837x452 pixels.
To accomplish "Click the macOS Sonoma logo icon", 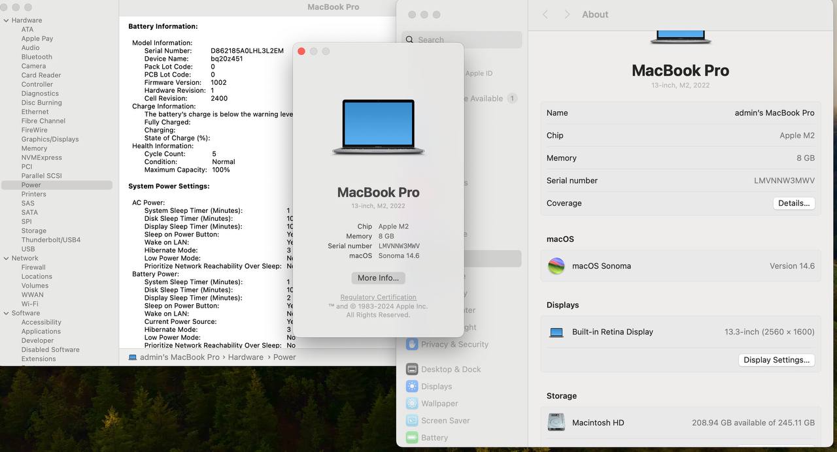I will 556,266.
